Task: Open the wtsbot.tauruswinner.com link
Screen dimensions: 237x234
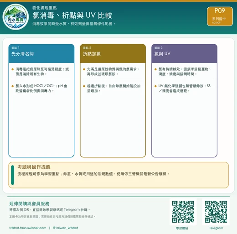Action: (x=28, y=228)
